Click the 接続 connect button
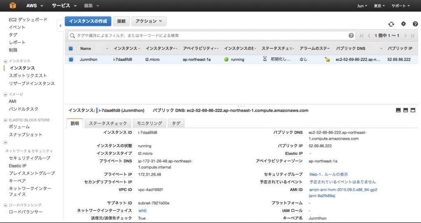The image size is (421, 223). [x=121, y=21]
